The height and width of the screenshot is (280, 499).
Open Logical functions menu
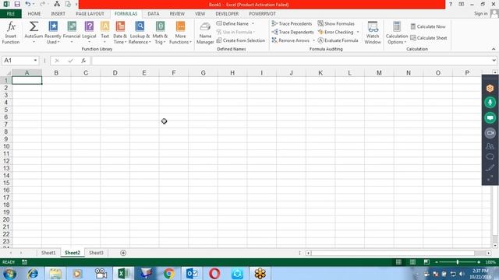tap(89, 33)
